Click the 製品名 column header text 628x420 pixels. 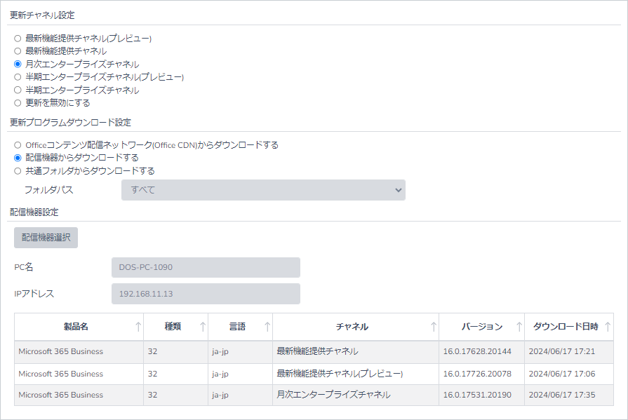click(x=76, y=327)
